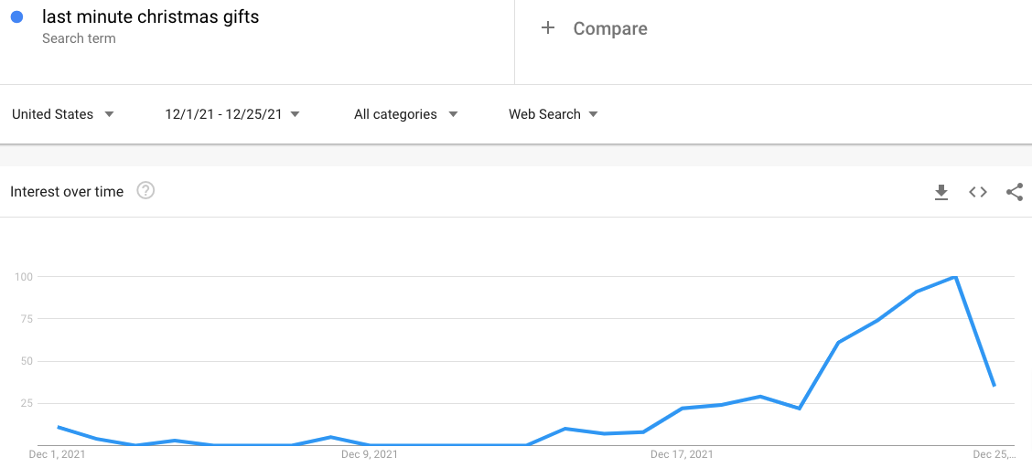Viewport: 1032px width, 468px height.
Task: Open the United States region dropdown
Action: point(63,114)
